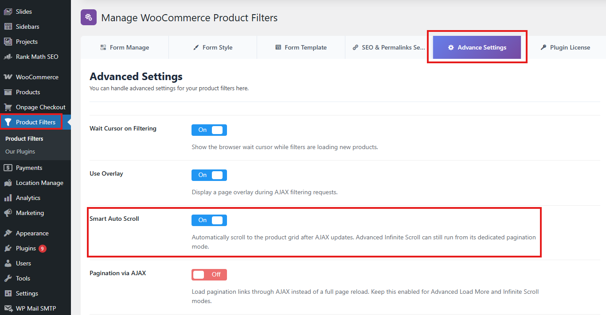Click the Tools wrench icon
This screenshot has width=606, height=315.
[x=8, y=278]
